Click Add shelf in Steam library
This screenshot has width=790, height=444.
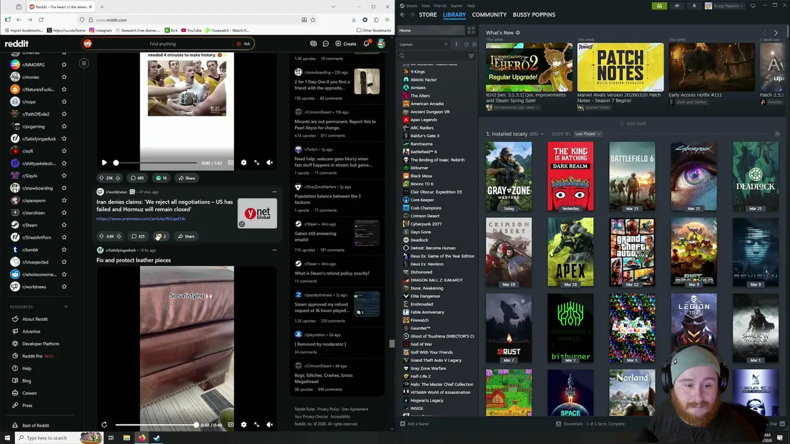pyautogui.click(x=633, y=123)
